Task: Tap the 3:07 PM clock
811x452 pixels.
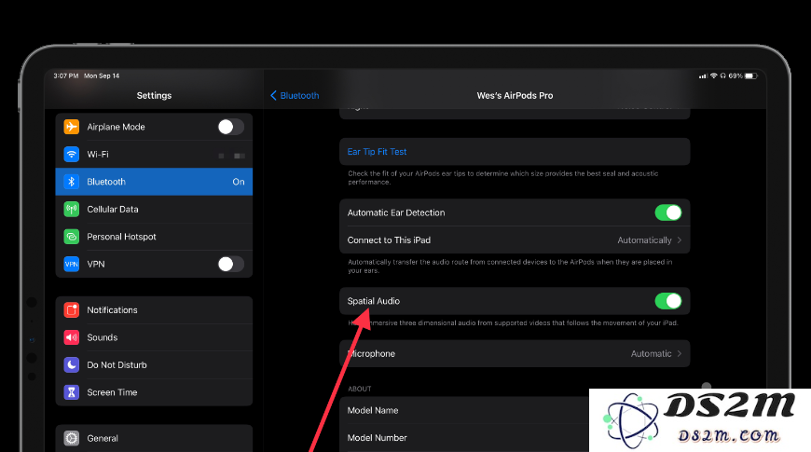Action: (x=65, y=75)
